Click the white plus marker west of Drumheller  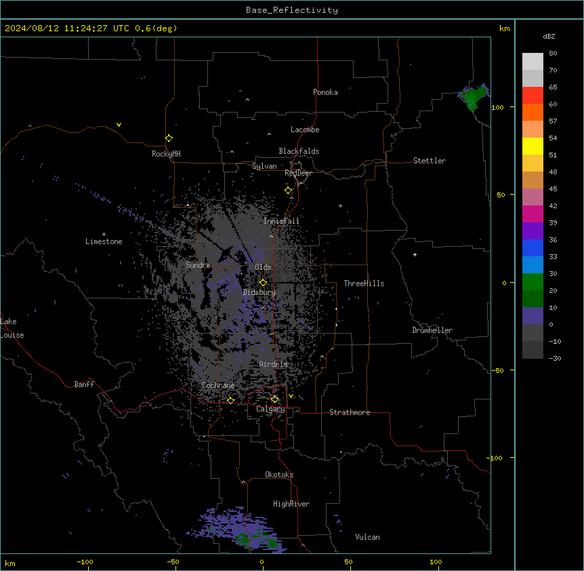pos(415,254)
